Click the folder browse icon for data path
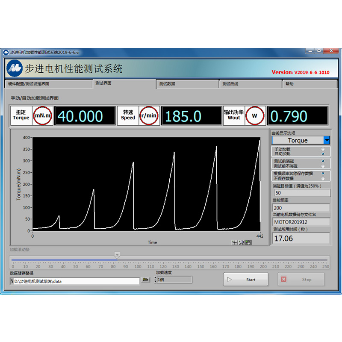 (x=146, y=280)
